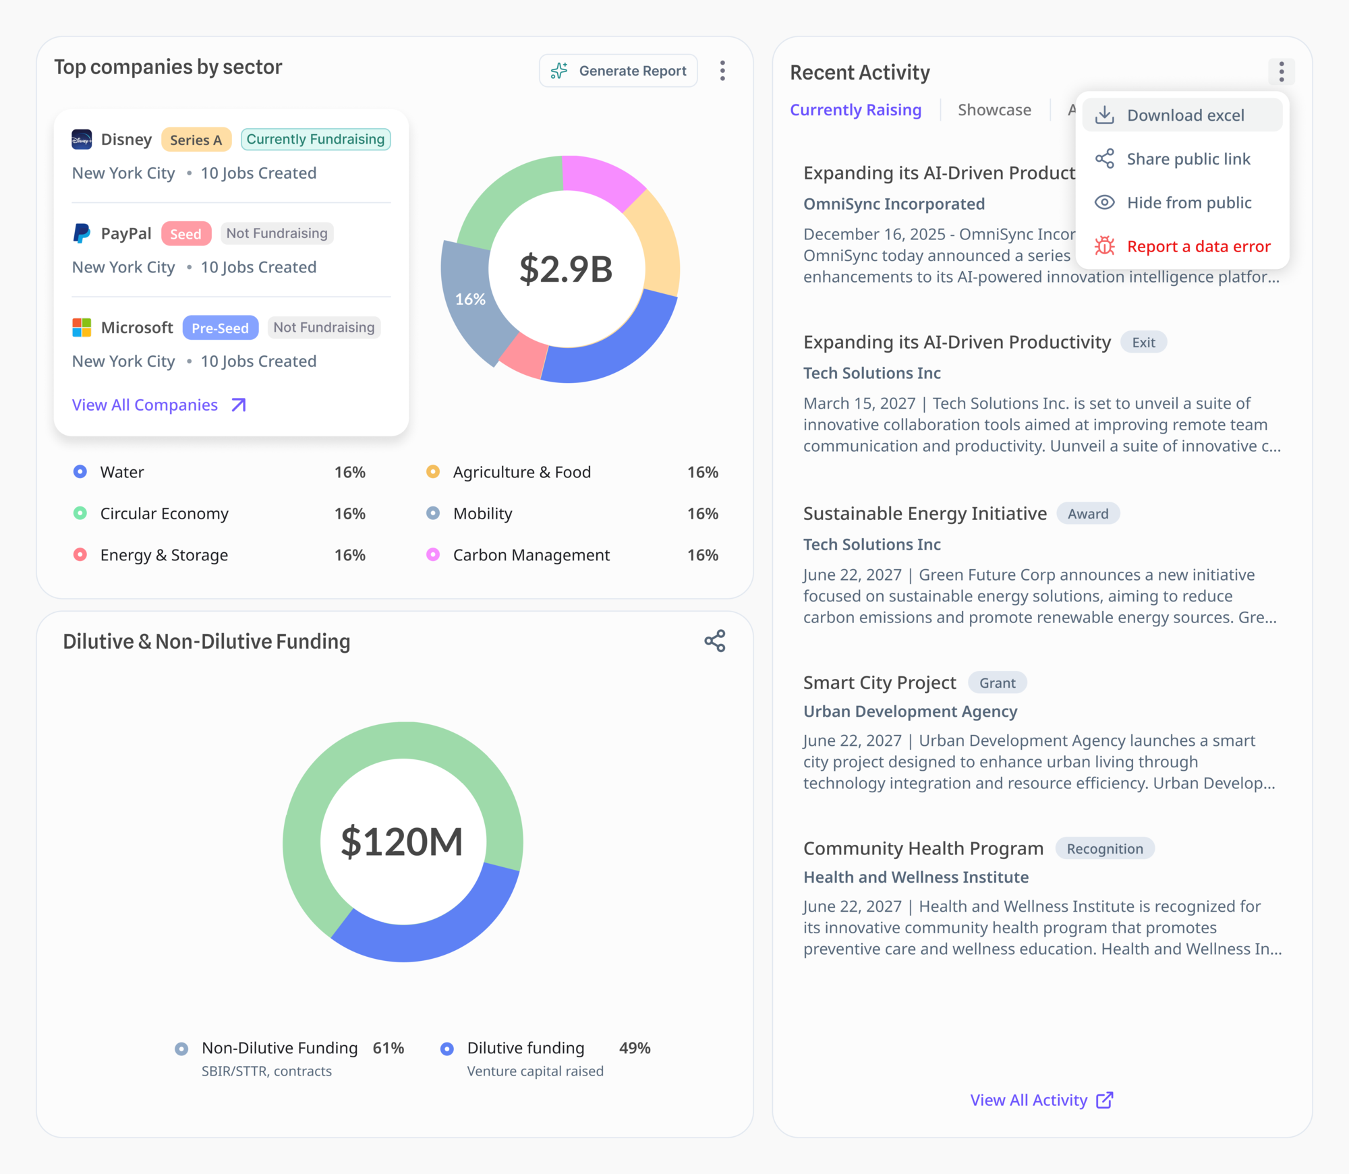This screenshot has width=1349, height=1174.
Task: Click the eye icon beside Hide from public
Action: [1104, 203]
